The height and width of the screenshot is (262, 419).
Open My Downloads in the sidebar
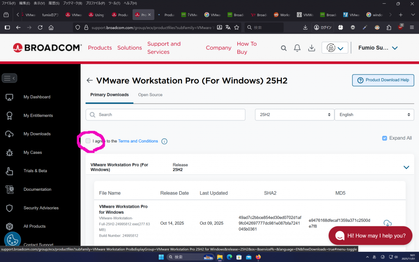pos(37,134)
